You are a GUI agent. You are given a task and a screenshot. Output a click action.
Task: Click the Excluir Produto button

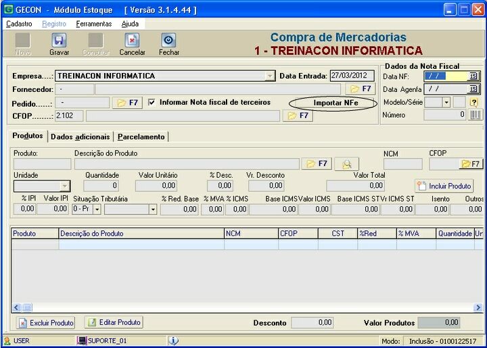coord(45,322)
